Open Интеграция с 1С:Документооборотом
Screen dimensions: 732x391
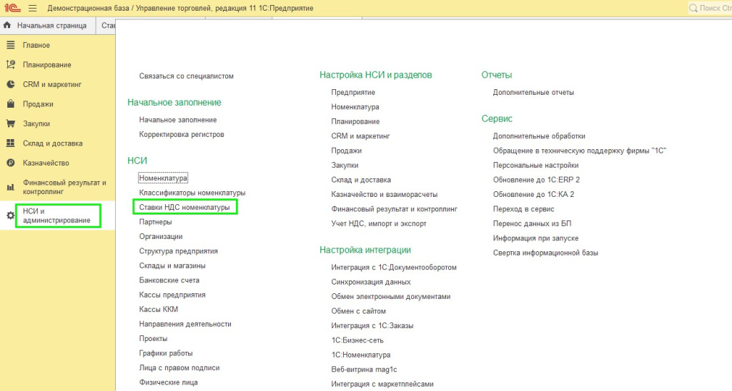coord(394,267)
